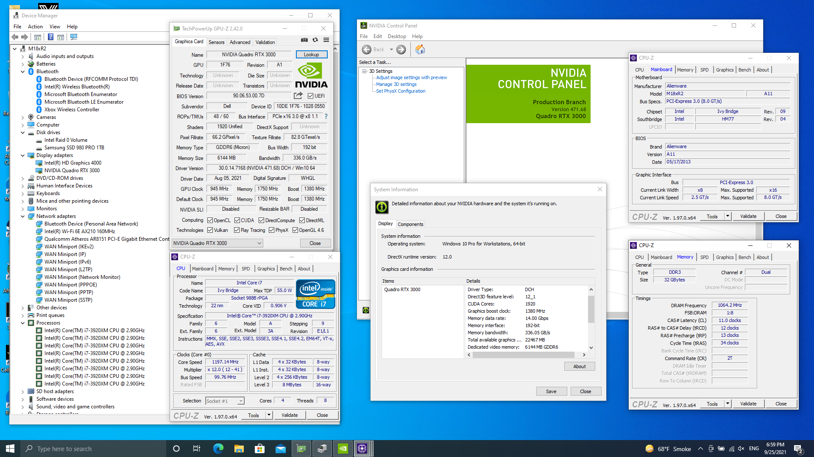The image size is (814, 457).
Task: Open Tools dropdown arrow in CPU-Z CPU window
Action: [269, 415]
